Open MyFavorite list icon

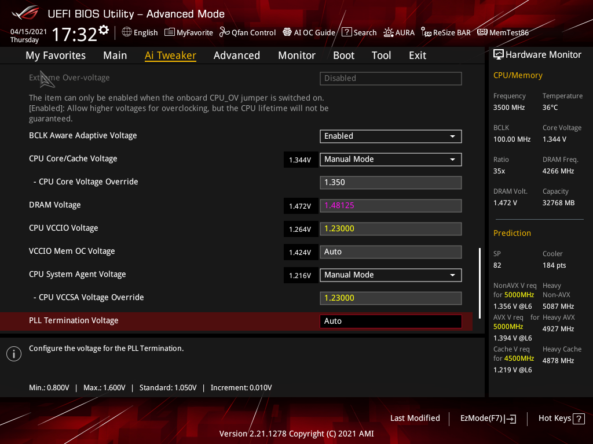click(170, 32)
